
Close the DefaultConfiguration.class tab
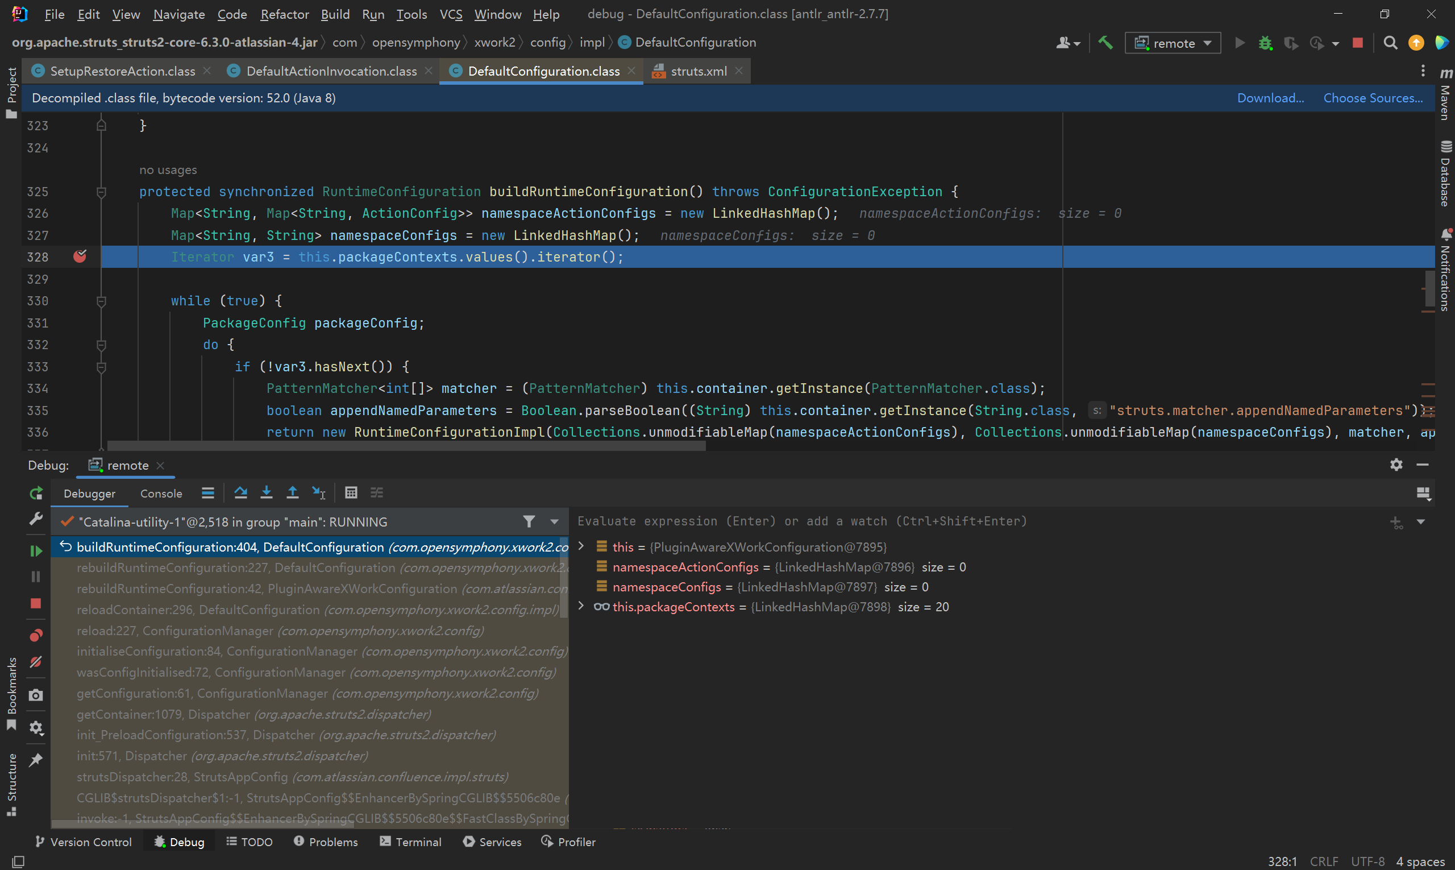(x=631, y=71)
